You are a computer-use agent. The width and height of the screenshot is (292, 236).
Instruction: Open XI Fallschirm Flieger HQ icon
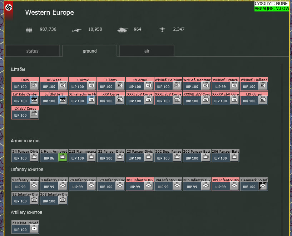coord(91,100)
